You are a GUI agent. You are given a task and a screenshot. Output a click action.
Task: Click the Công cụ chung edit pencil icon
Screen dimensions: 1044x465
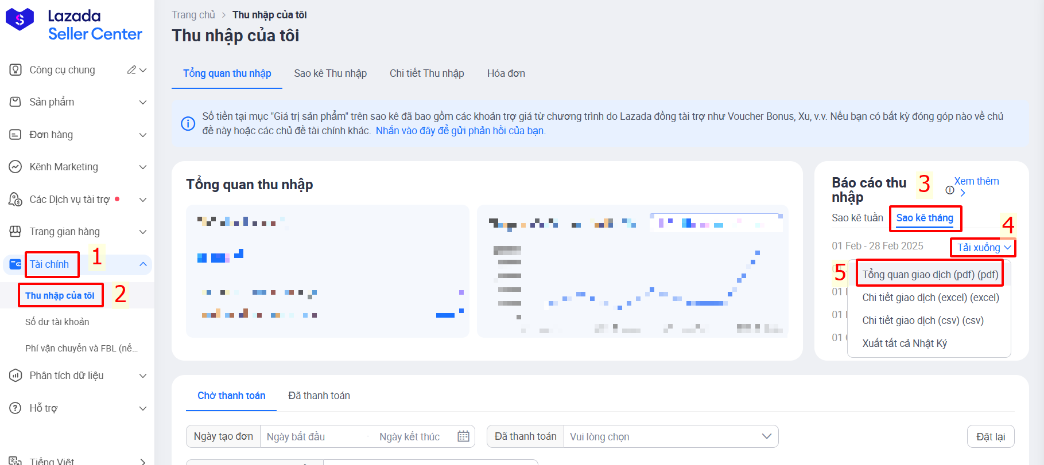coord(132,70)
